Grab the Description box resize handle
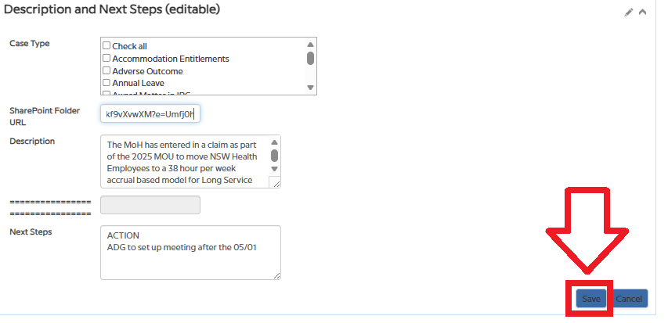The height and width of the screenshot is (323, 668). coord(274,182)
